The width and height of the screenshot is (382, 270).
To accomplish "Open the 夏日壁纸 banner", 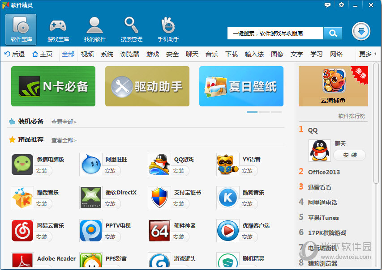I will pos(241,86).
